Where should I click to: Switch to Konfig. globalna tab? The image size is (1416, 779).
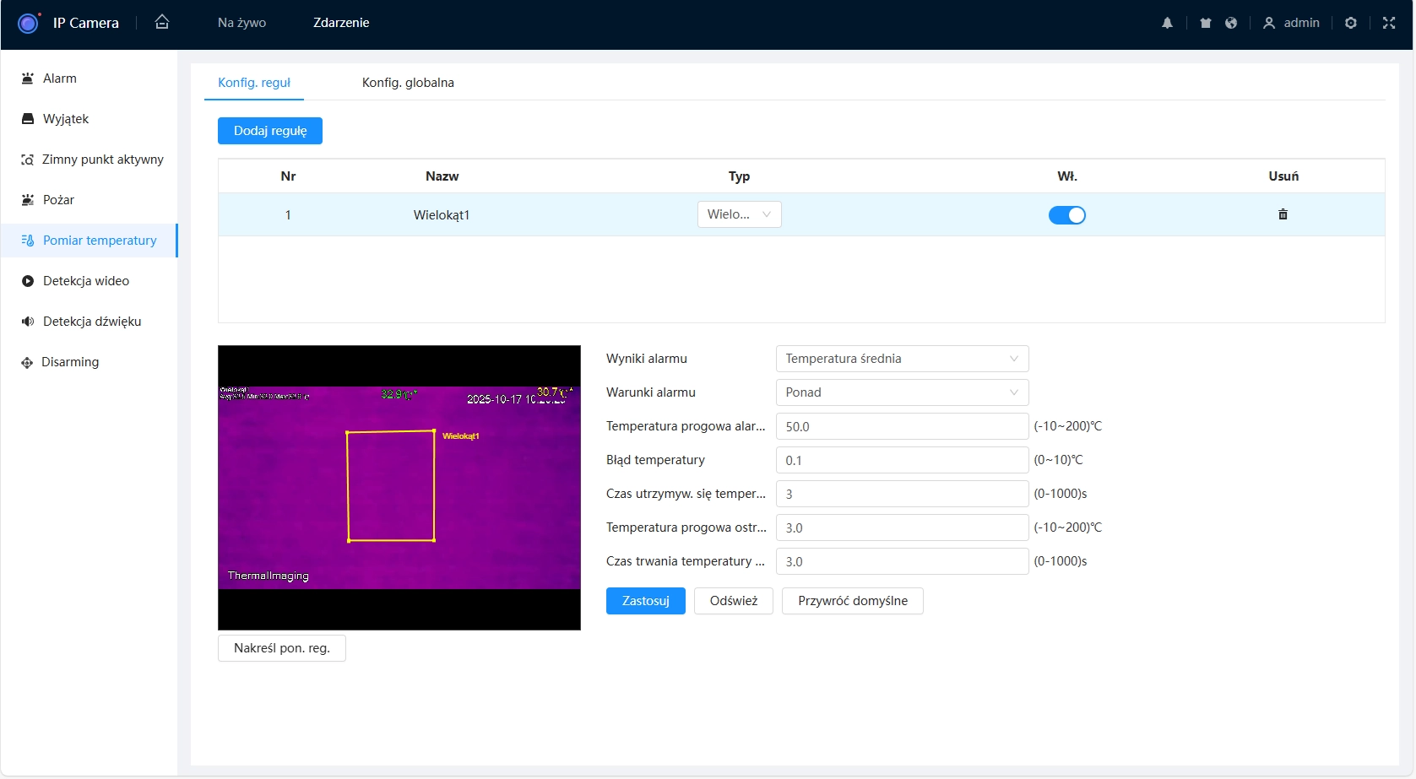[x=408, y=83]
